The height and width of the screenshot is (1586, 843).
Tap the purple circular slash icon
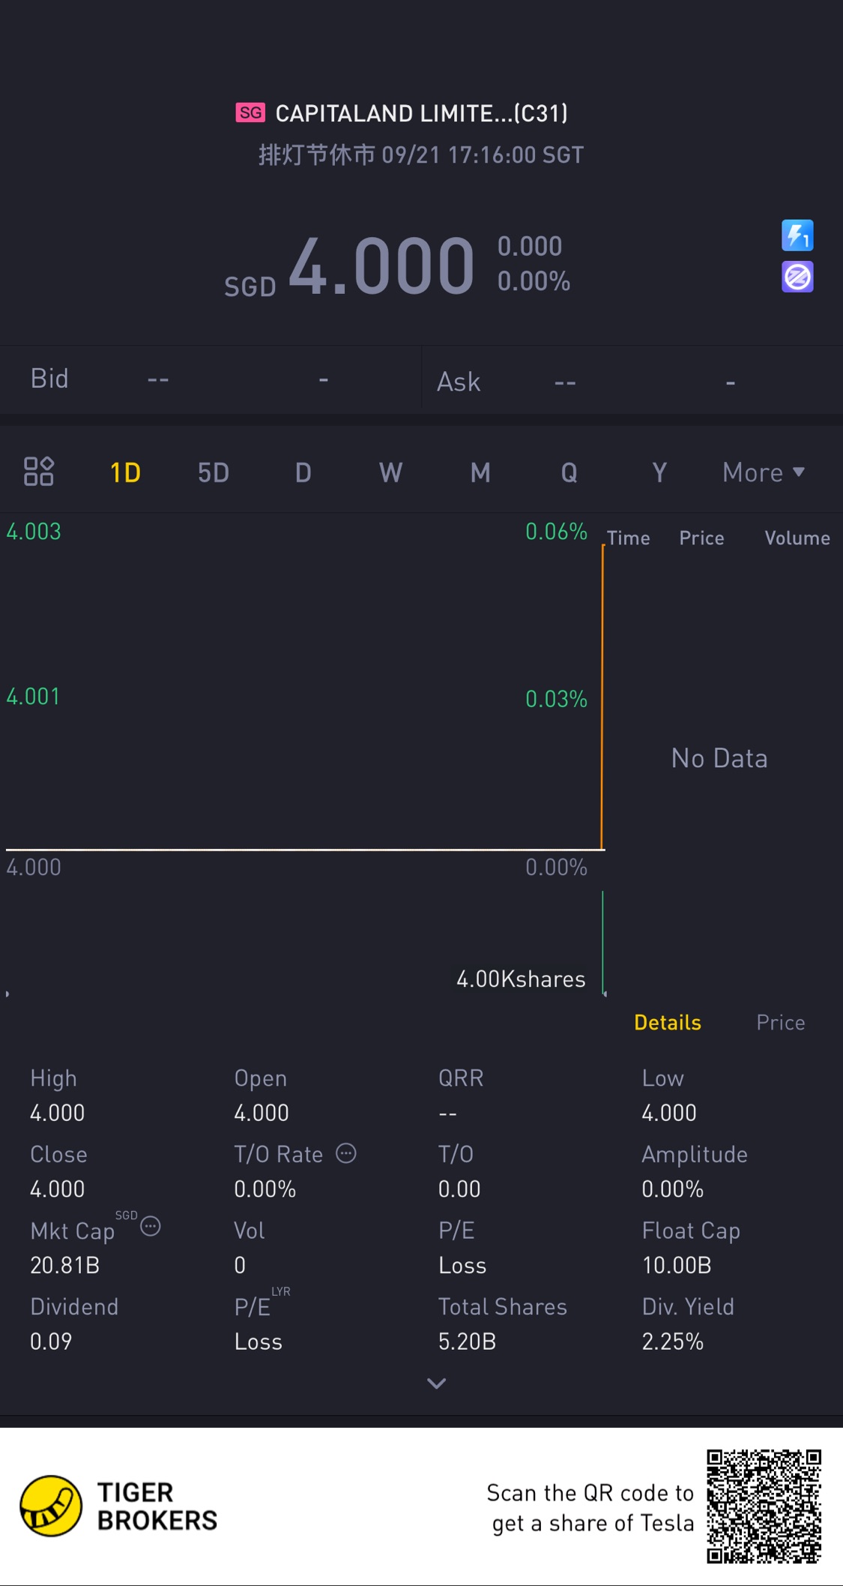(x=797, y=277)
